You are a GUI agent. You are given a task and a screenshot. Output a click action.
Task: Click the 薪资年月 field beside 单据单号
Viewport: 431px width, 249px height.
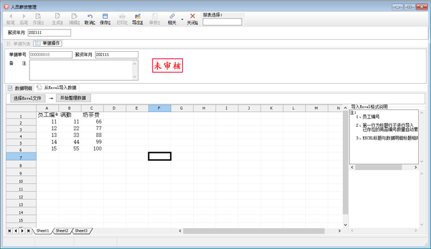tap(117, 54)
